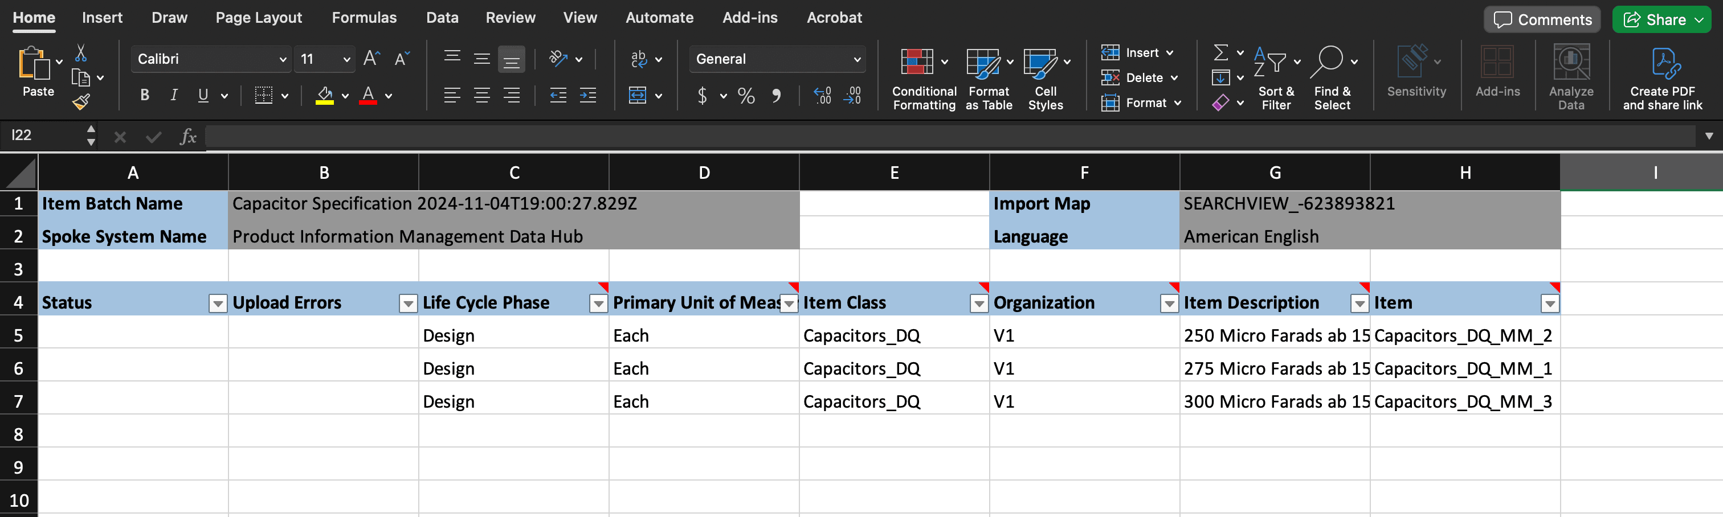Open the Formulas tab
This screenshot has height=517, width=1723.
click(364, 18)
